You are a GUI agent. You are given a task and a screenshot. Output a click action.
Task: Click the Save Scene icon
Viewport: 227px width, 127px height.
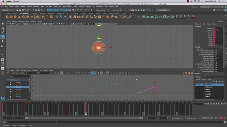point(23,10)
